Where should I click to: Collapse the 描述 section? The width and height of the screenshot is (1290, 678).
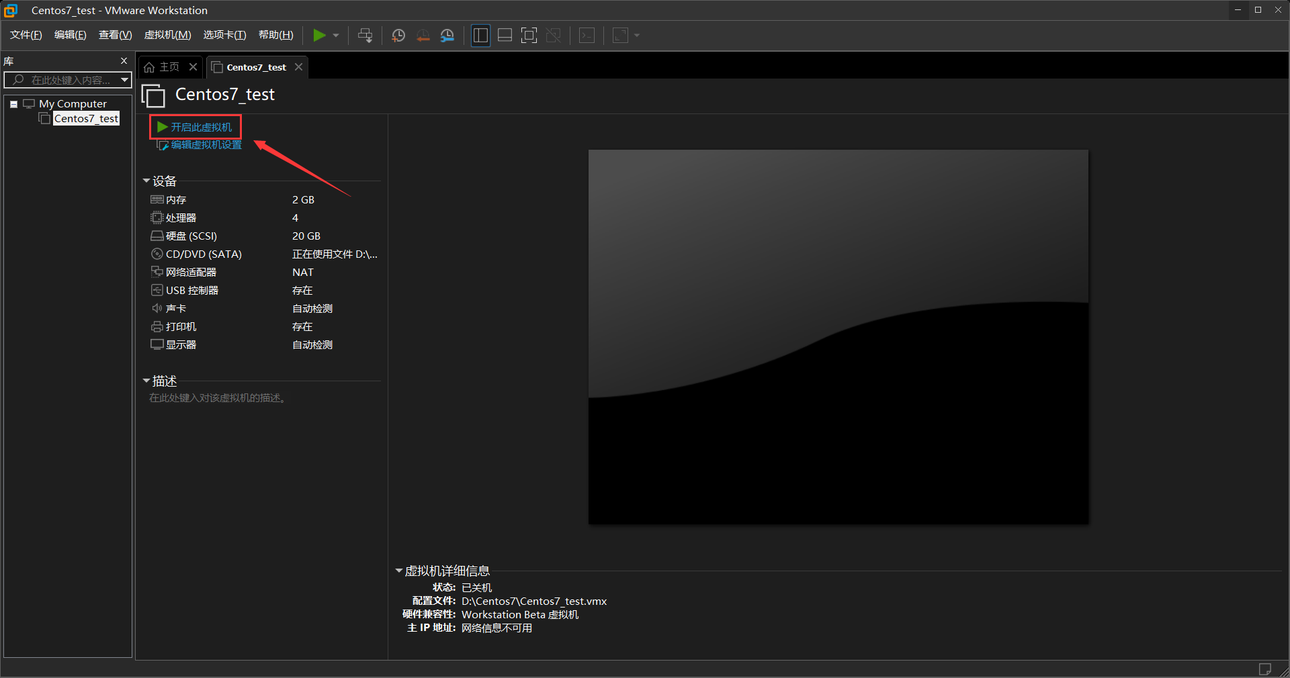click(x=146, y=381)
